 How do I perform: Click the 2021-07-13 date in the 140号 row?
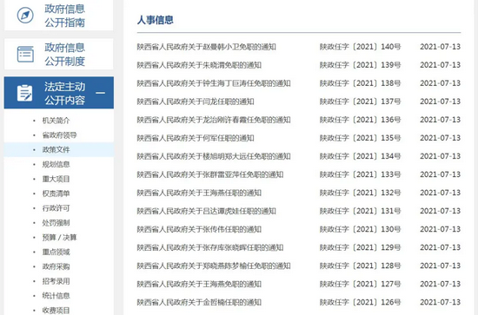(441, 47)
